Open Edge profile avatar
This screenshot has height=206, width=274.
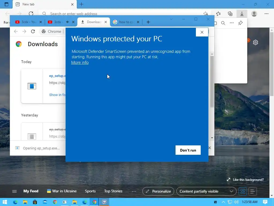point(254,14)
